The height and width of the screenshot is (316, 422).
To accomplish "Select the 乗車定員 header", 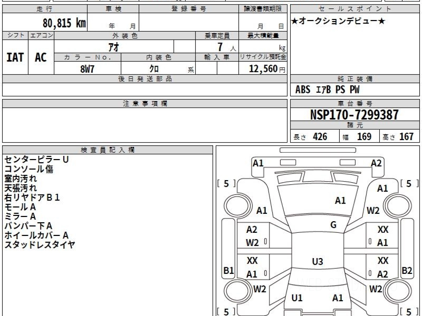I will pyautogui.click(x=217, y=35).
